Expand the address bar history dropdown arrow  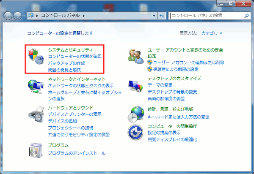pos(154,16)
